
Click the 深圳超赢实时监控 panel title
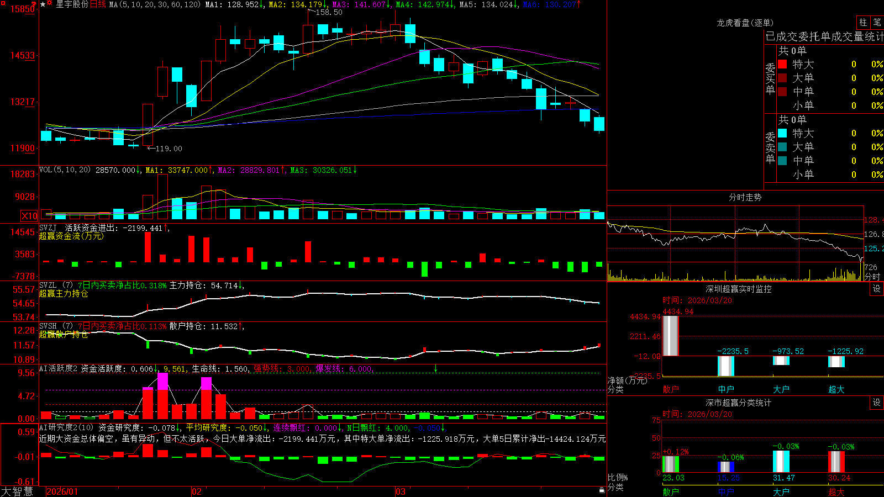coord(738,289)
